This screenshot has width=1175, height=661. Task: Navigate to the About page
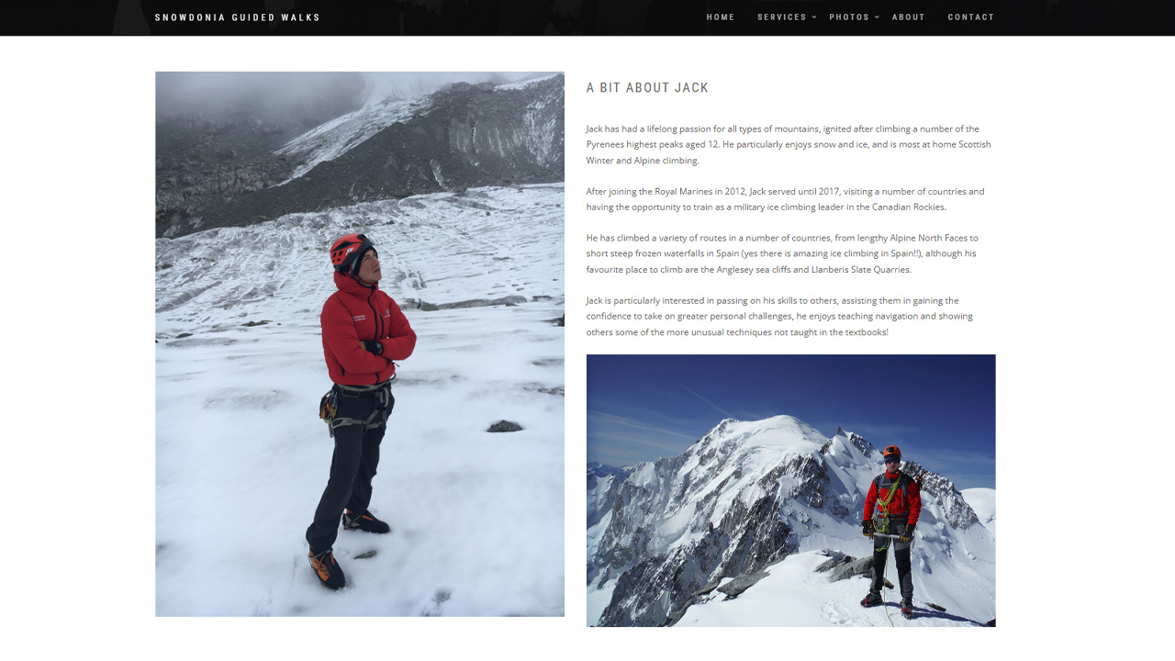(x=909, y=17)
